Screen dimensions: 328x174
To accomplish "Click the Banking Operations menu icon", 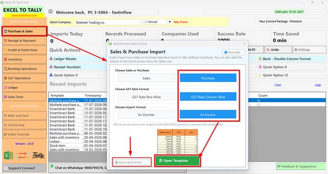I will [x=5, y=69].
